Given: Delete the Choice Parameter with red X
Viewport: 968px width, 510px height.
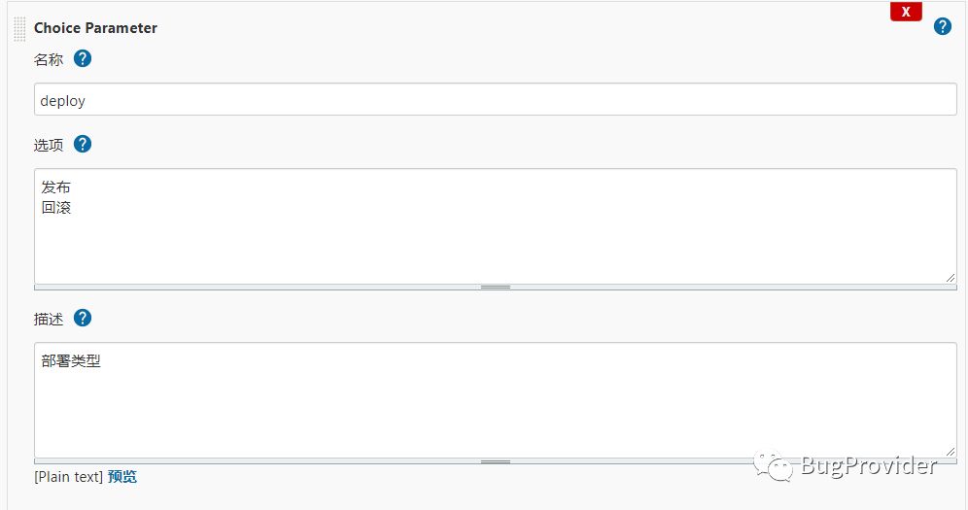Looking at the screenshot, I should [905, 12].
